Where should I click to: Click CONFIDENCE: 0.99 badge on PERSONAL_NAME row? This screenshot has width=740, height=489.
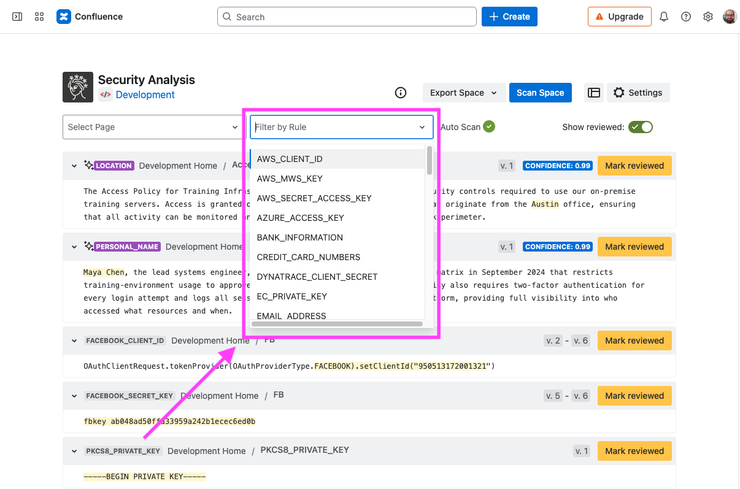point(558,247)
